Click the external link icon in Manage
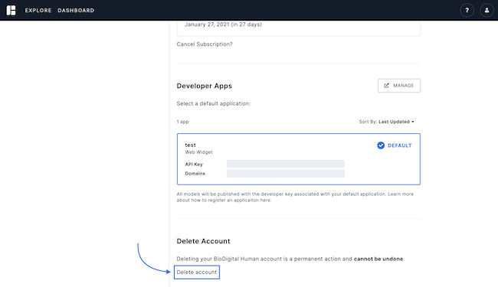Viewport: 498px width, 287px height. tap(386, 86)
